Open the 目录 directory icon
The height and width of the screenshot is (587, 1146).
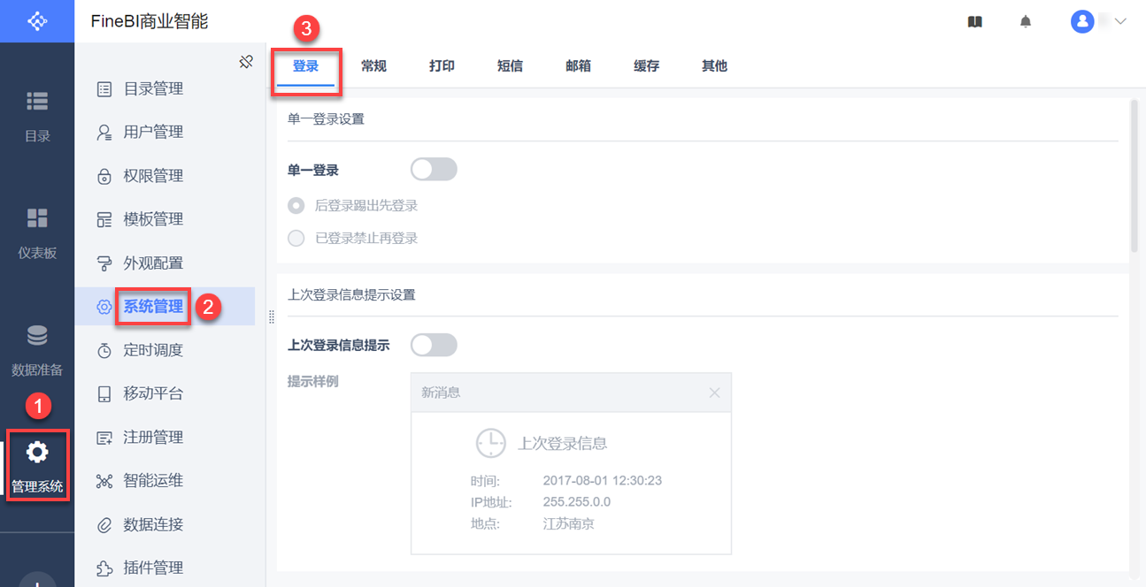(37, 102)
